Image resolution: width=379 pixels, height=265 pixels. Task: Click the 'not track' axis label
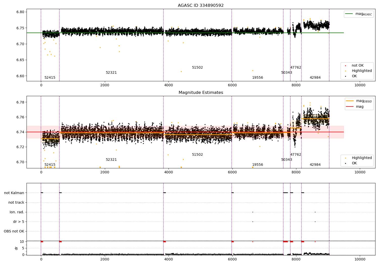(x=16, y=203)
